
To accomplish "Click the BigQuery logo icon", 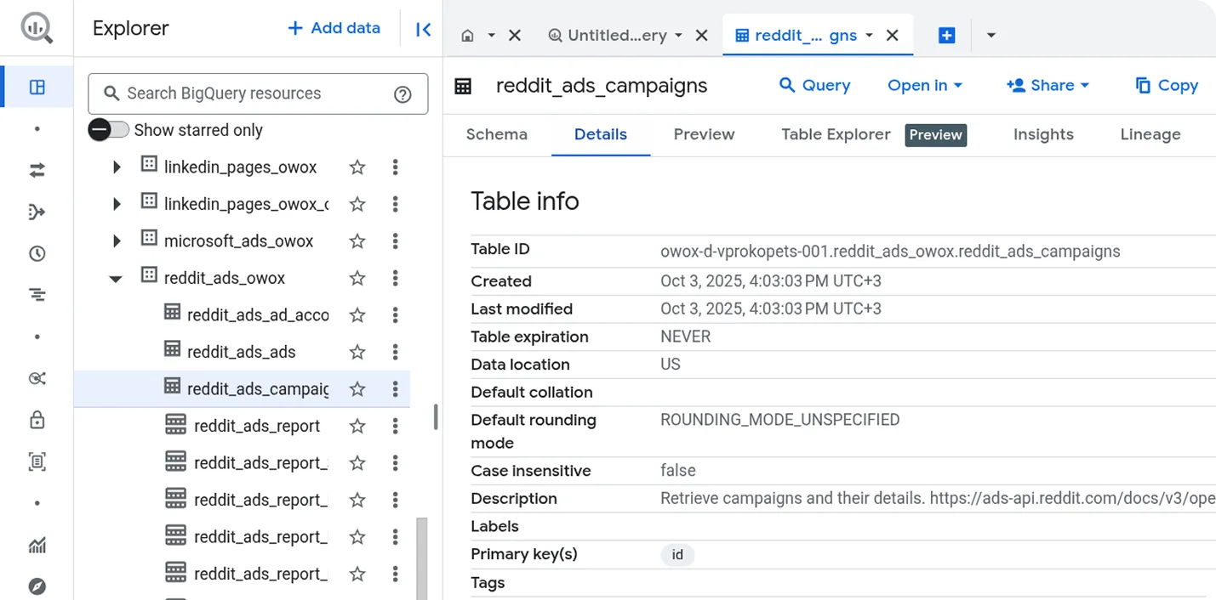I will (37, 29).
